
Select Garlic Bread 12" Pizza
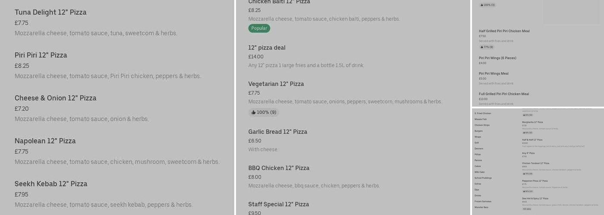(277, 132)
